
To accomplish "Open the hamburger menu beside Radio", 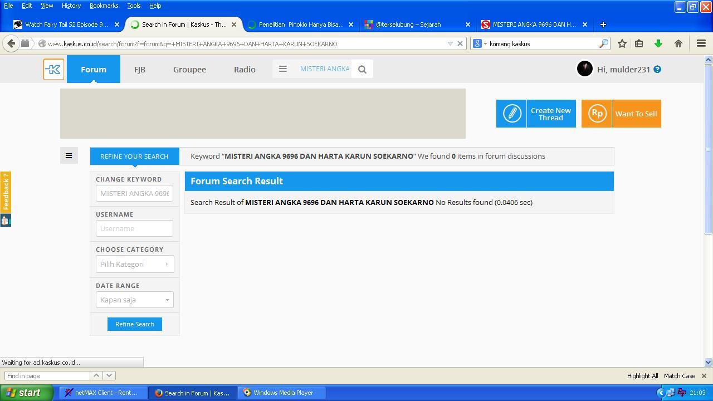I will [282, 69].
